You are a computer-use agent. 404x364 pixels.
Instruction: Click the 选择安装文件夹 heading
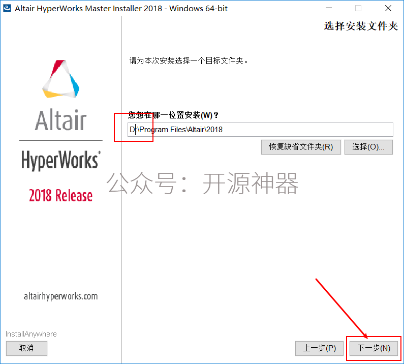click(x=361, y=26)
